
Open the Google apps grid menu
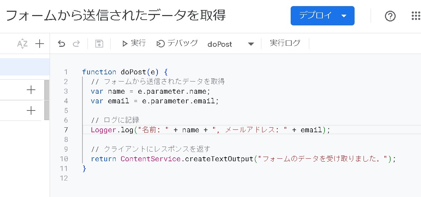point(416,16)
